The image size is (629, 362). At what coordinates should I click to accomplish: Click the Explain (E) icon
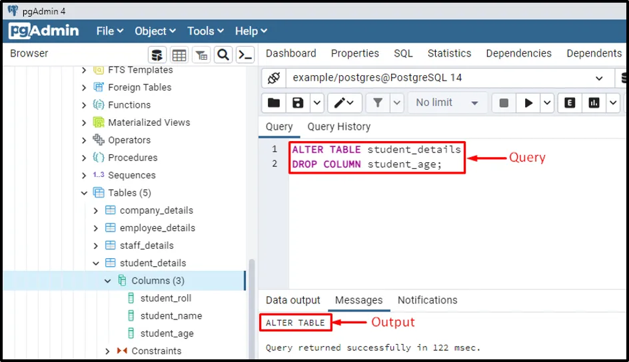coord(570,102)
